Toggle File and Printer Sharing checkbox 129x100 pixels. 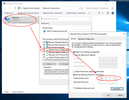(x=44, y=45)
